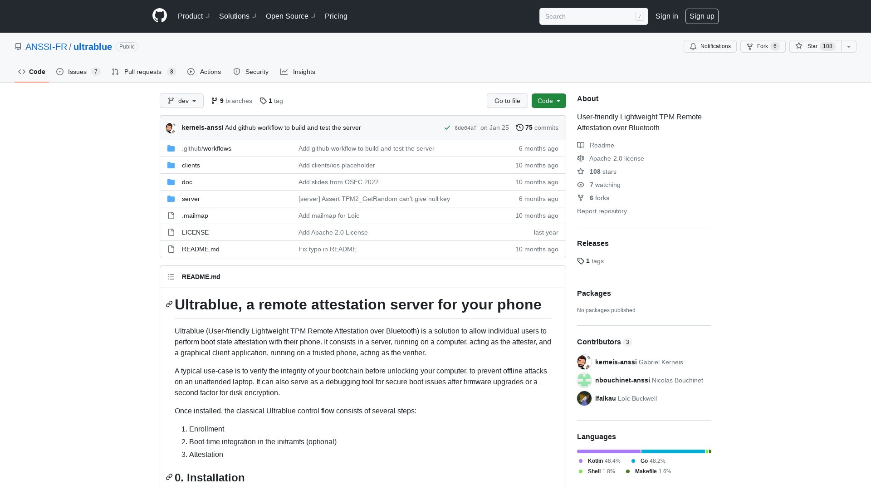This screenshot has height=490, width=871.
Task: Open the Pull requests tab
Action: [144, 72]
